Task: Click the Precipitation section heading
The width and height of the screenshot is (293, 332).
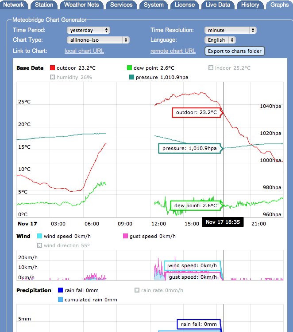Action: (34, 290)
